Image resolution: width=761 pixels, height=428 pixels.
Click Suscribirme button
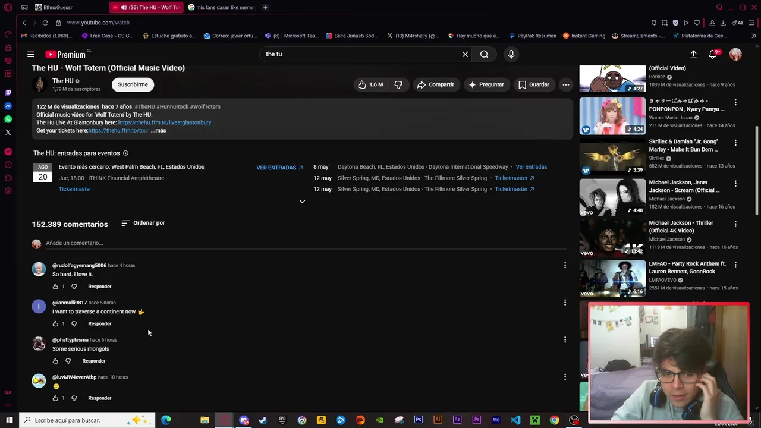coord(133,84)
